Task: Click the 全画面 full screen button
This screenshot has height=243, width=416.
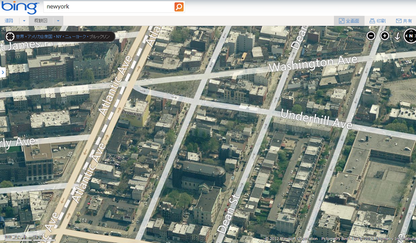Action: (349, 21)
